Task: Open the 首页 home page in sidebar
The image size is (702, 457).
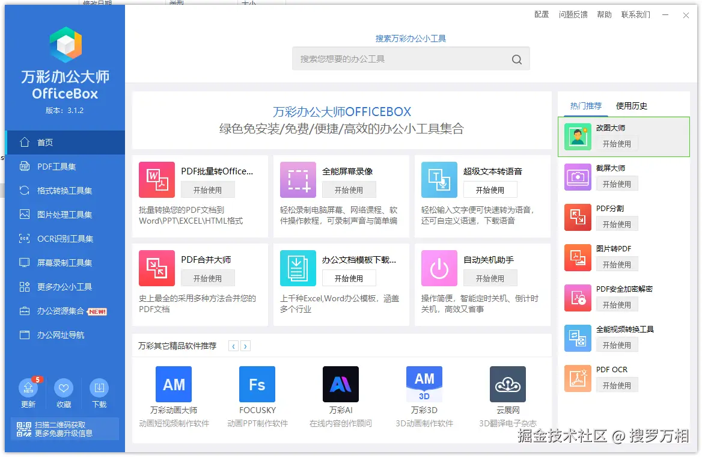Action: click(x=66, y=143)
